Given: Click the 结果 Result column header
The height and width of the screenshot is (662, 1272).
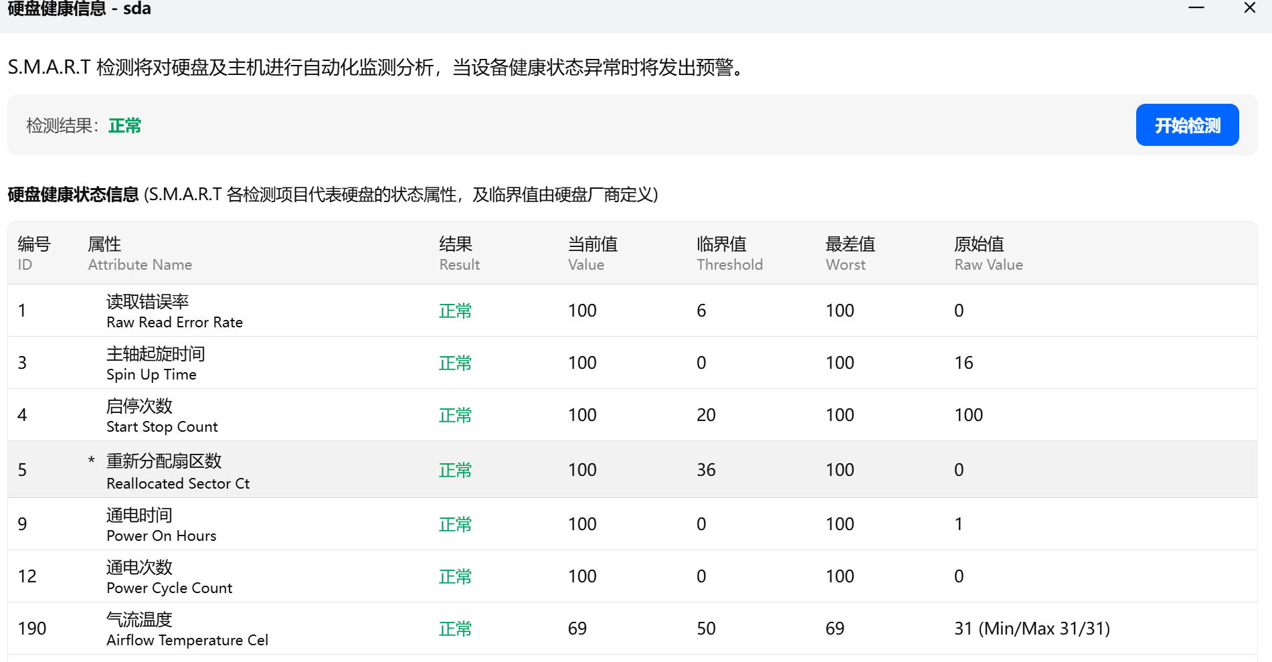Looking at the screenshot, I should (459, 253).
